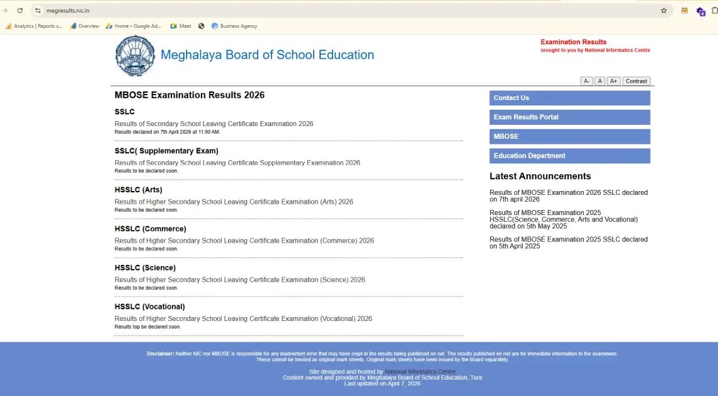Viewport: 718px width, 396px height.
Task: Open the MBOSE sidebar link
Action: [x=569, y=136]
